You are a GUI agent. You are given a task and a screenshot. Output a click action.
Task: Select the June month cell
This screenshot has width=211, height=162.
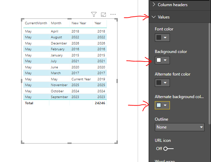[x=54, y=67]
